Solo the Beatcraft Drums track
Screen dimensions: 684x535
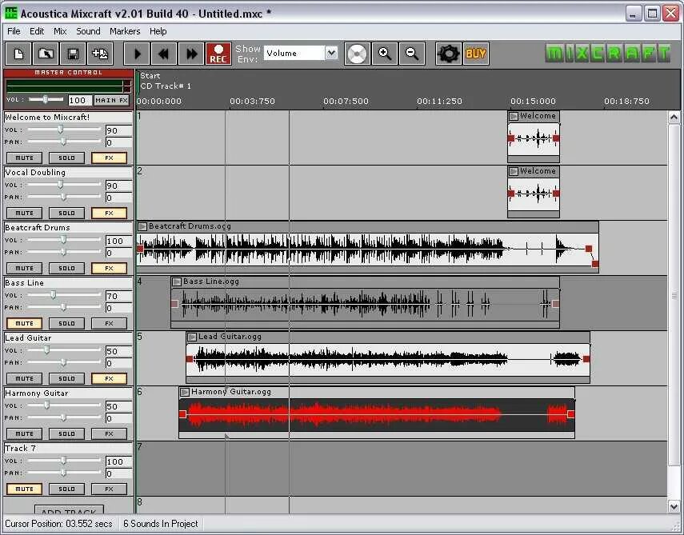(66, 268)
